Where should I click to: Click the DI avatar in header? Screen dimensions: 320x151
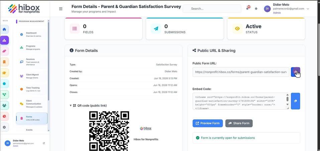(267, 9)
